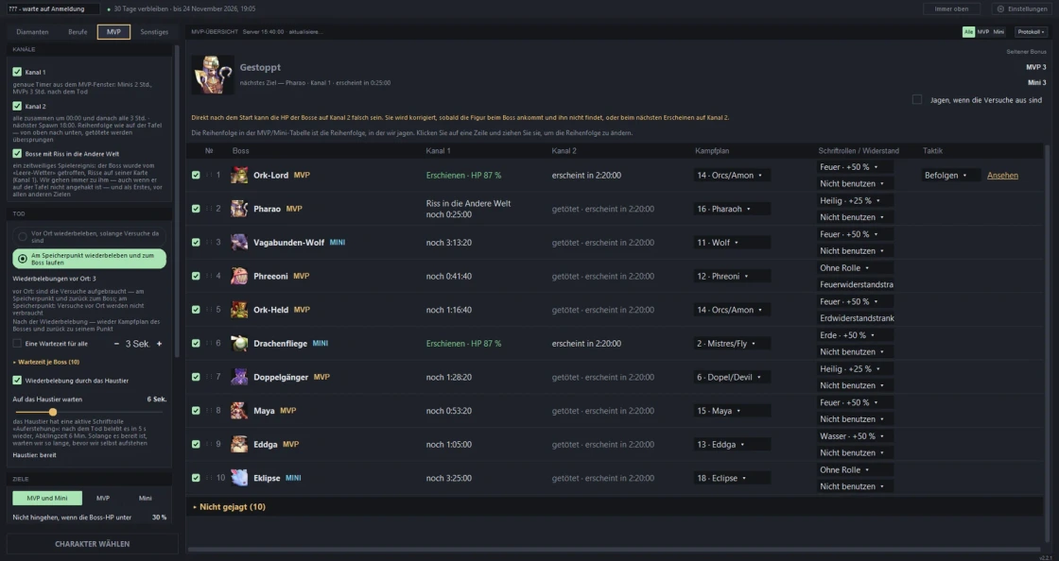This screenshot has width=1059, height=561.
Task: Click the Eklipse boss icon
Action: [239, 478]
